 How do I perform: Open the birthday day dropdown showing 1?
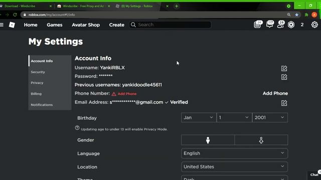tap(234, 117)
